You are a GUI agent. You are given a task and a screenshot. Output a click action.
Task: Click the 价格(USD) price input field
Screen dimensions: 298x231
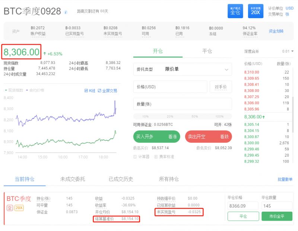click(170, 86)
